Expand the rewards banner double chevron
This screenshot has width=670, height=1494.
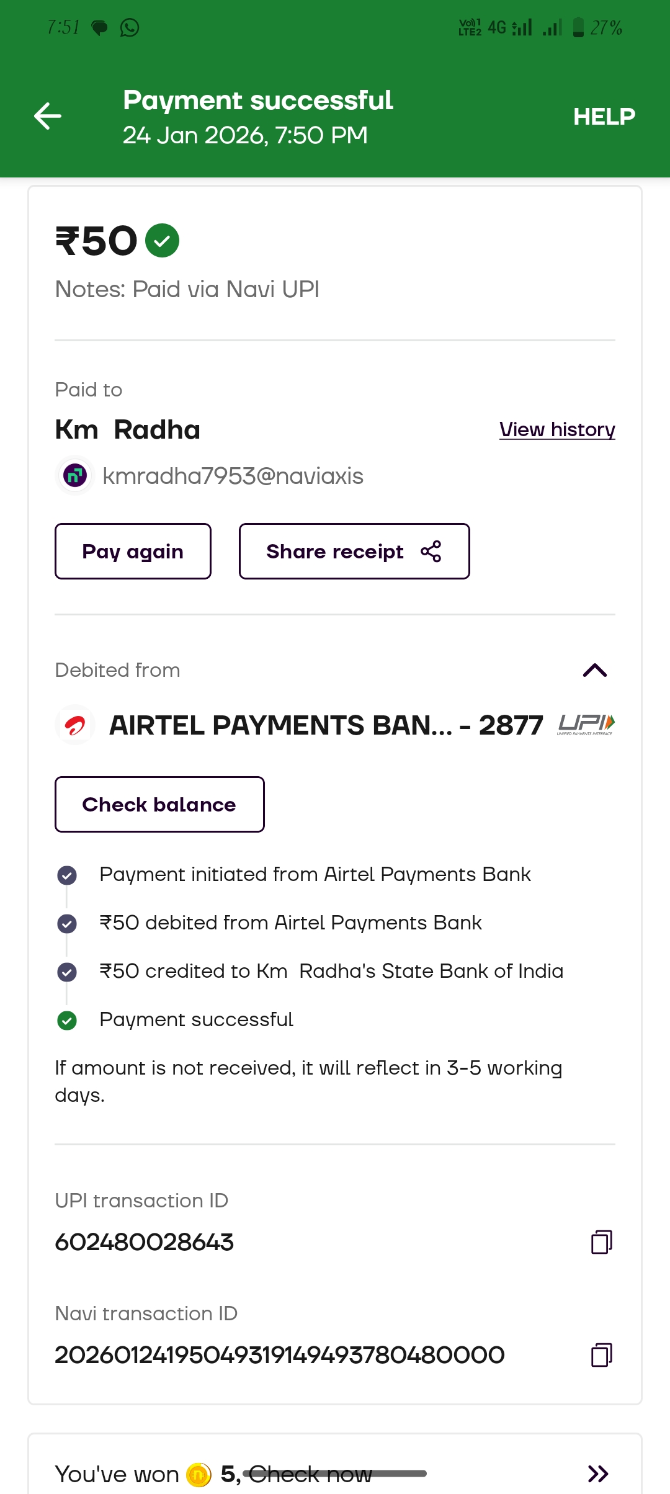[x=598, y=1474]
